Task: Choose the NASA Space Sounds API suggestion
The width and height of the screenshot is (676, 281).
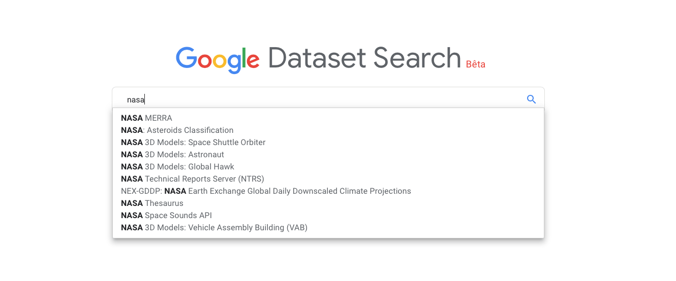Action: pyautogui.click(x=328, y=216)
